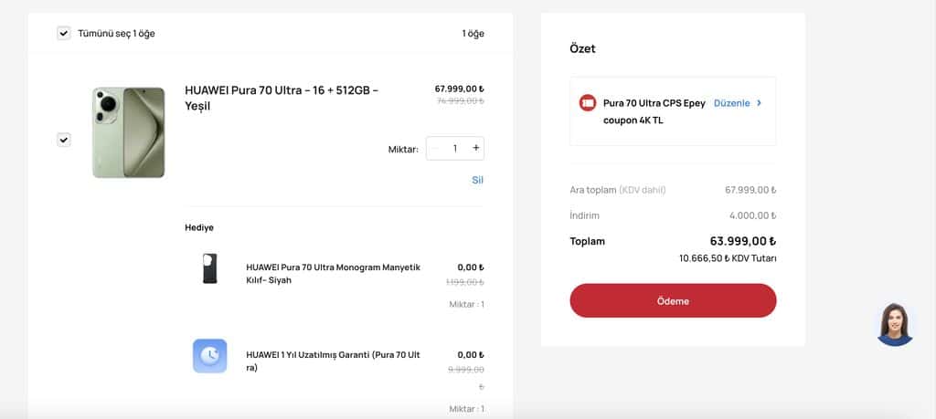This screenshot has height=419, width=936.
Task: Click the 1 öğe count in the header
Action: pos(473,34)
